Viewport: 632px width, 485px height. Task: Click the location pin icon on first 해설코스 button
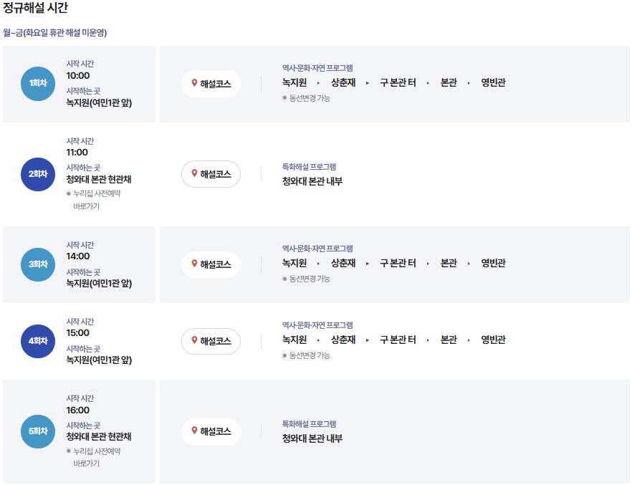pos(193,82)
